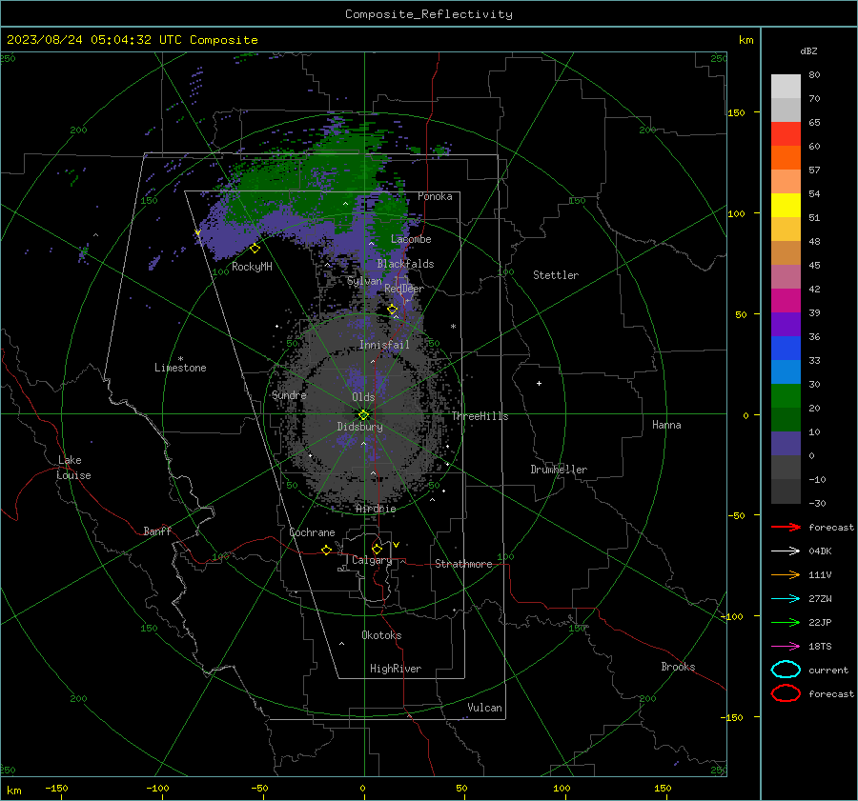The height and width of the screenshot is (801, 858).
Task: Click the yellow diamond marker below RedDeer
Action: pos(393,310)
